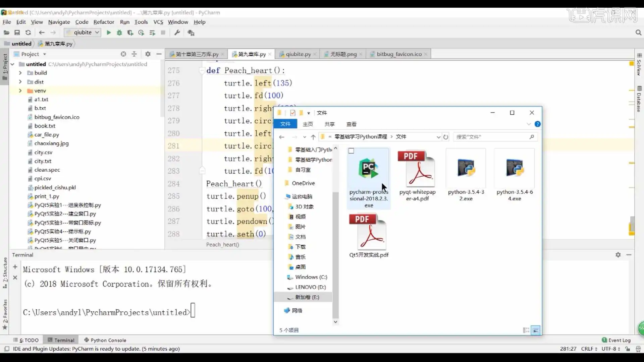Click the Synchronize refresh icon
Image resolution: width=644 pixels, height=362 pixels.
coord(28,33)
